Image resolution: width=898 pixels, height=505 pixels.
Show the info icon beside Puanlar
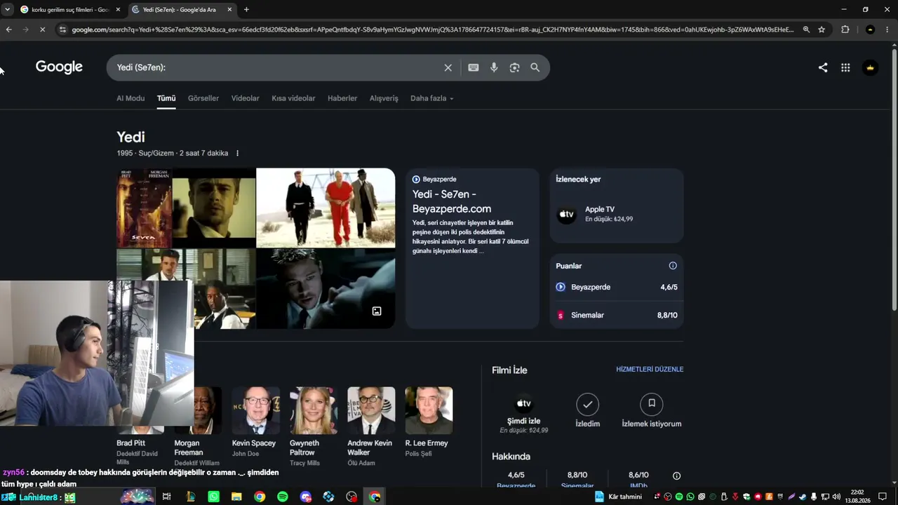coord(673,266)
